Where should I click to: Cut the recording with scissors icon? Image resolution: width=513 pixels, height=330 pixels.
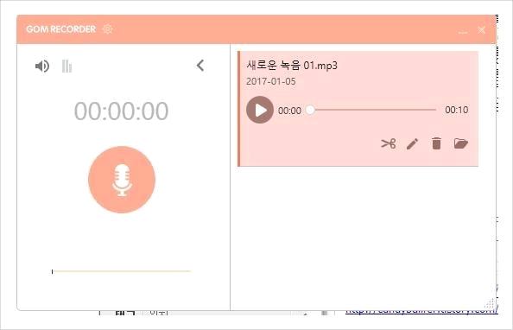point(389,143)
